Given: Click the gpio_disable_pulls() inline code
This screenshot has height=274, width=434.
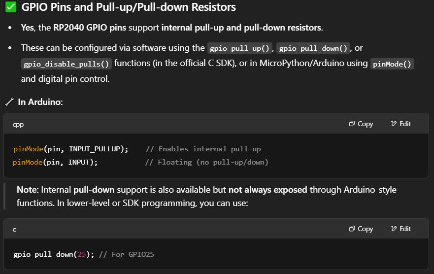Looking at the screenshot, I should tap(67, 64).
